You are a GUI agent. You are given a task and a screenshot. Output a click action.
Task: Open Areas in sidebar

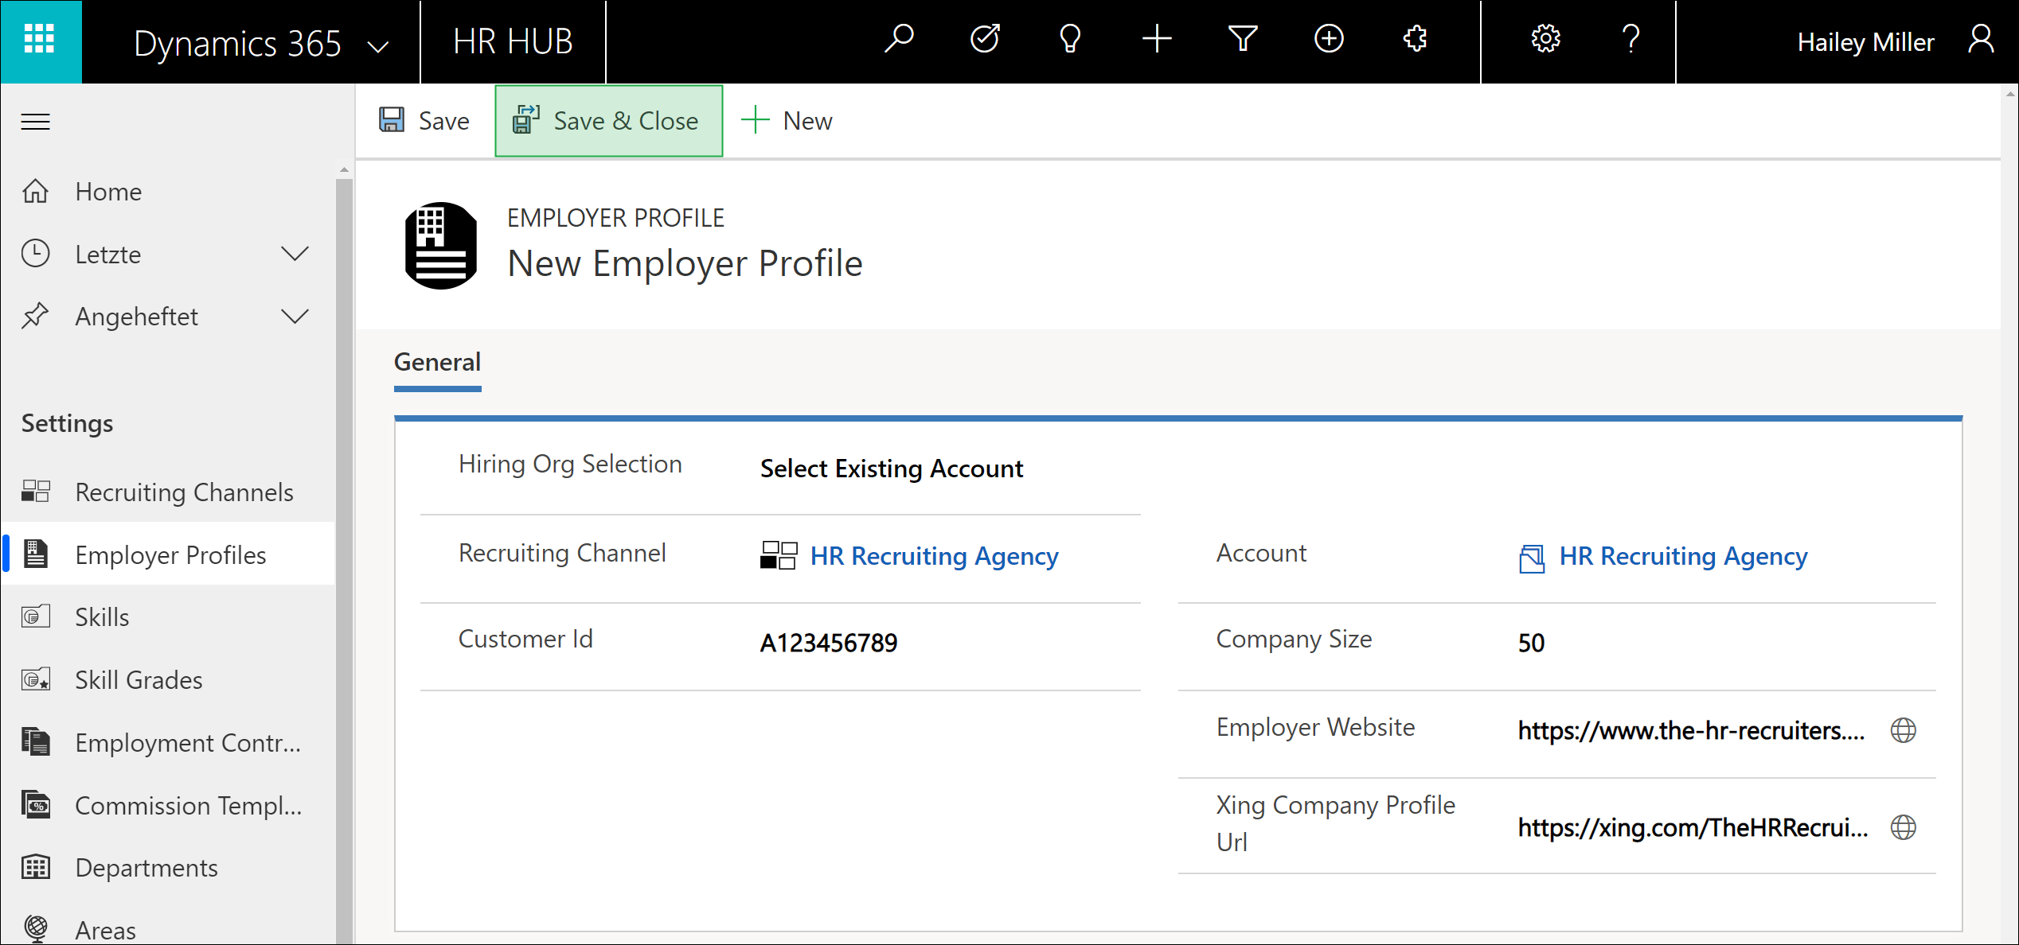[169, 928]
